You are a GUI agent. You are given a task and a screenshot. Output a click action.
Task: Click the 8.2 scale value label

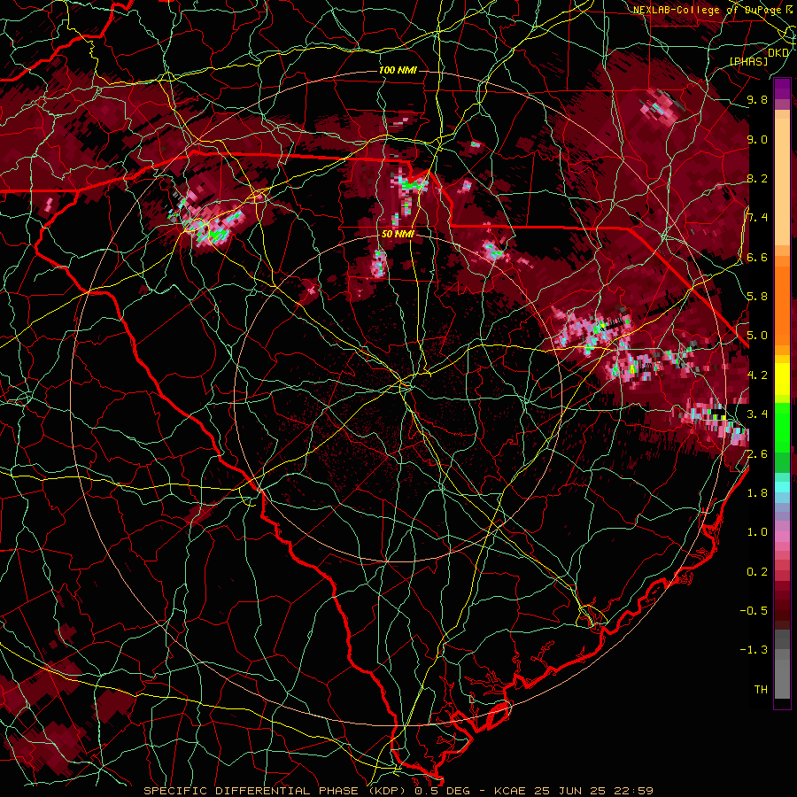757,178
